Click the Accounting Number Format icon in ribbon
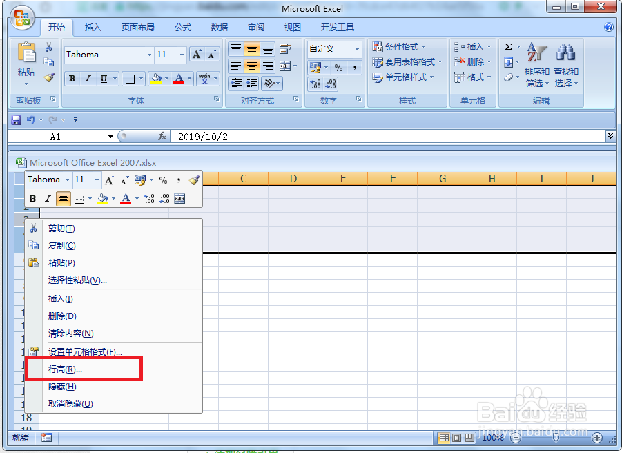 [x=315, y=68]
